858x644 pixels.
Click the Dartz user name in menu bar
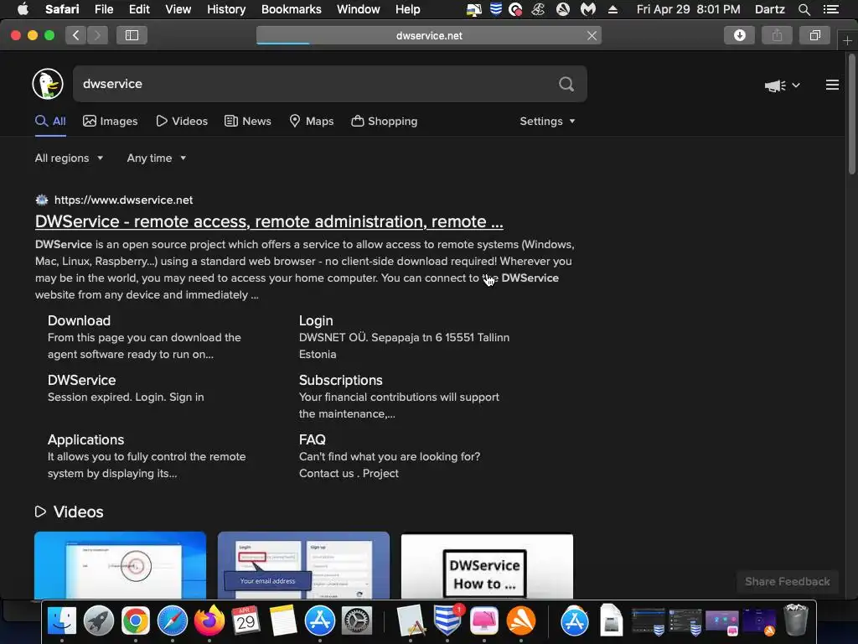(769, 9)
